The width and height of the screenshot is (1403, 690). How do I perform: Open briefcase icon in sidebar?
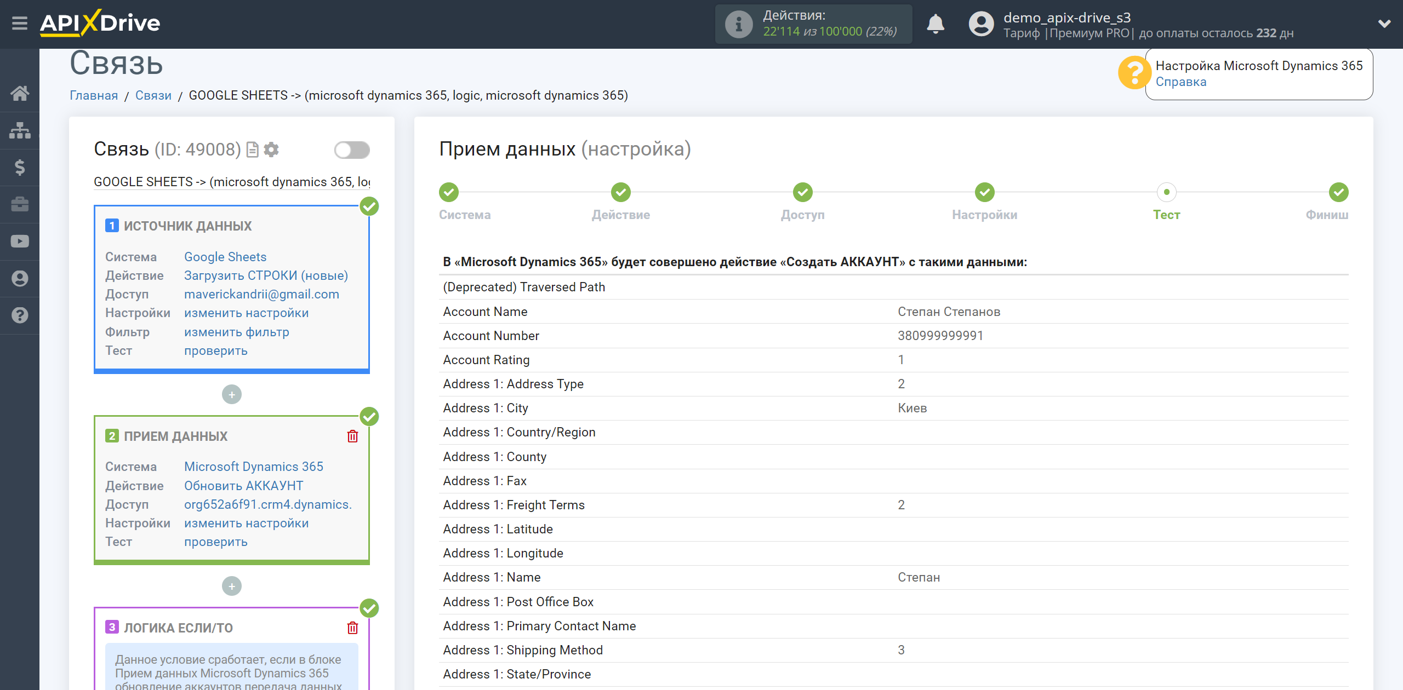point(20,204)
